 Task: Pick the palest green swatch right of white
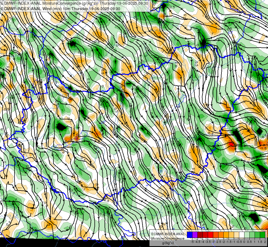click(x=247, y=235)
